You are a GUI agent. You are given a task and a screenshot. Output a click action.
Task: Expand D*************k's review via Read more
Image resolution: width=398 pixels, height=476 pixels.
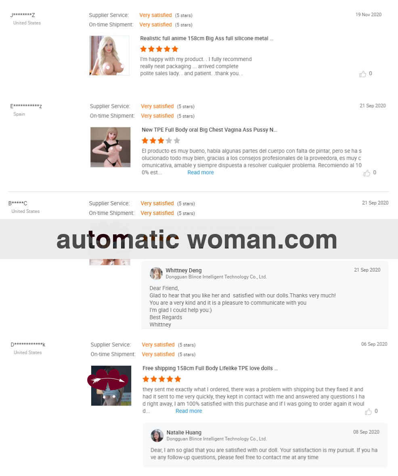click(x=189, y=411)
